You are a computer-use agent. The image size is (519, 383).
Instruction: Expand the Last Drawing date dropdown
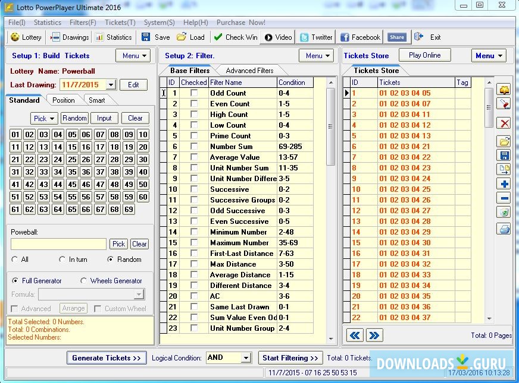tap(111, 84)
